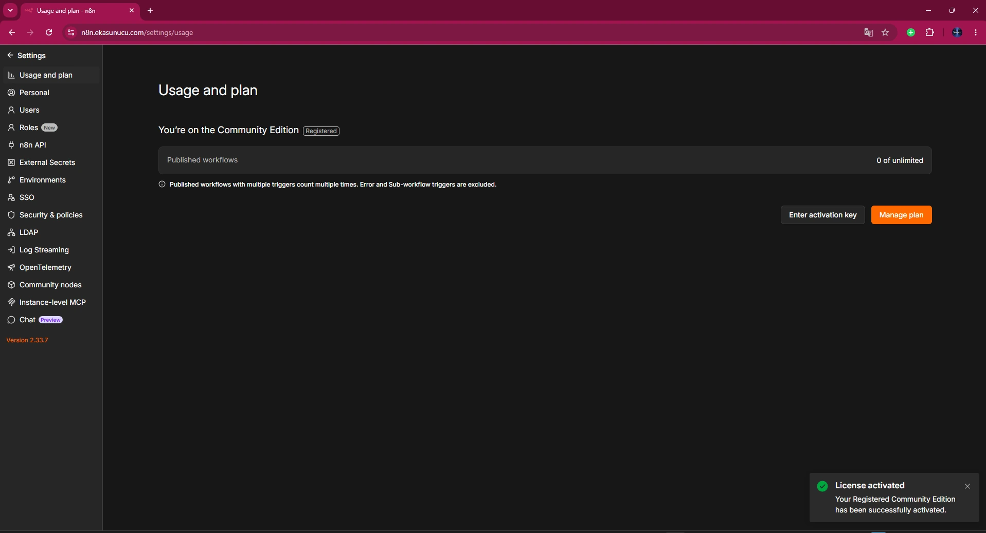
Task: Open Instance-level MCP settings
Action: point(50,302)
